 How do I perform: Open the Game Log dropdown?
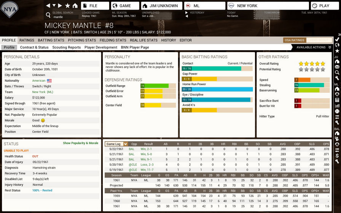click(x=116, y=144)
